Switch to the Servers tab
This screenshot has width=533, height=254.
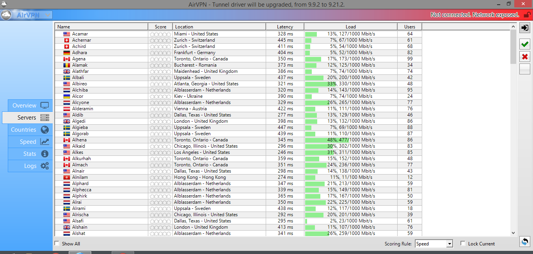[x=27, y=118]
